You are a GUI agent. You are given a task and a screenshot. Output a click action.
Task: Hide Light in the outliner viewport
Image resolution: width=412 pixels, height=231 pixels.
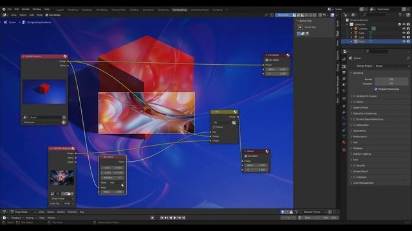tap(404, 37)
